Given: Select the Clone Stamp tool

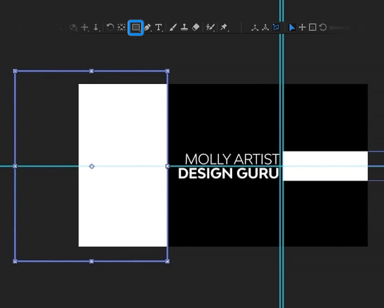Looking at the screenshot, I should (x=184, y=27).
